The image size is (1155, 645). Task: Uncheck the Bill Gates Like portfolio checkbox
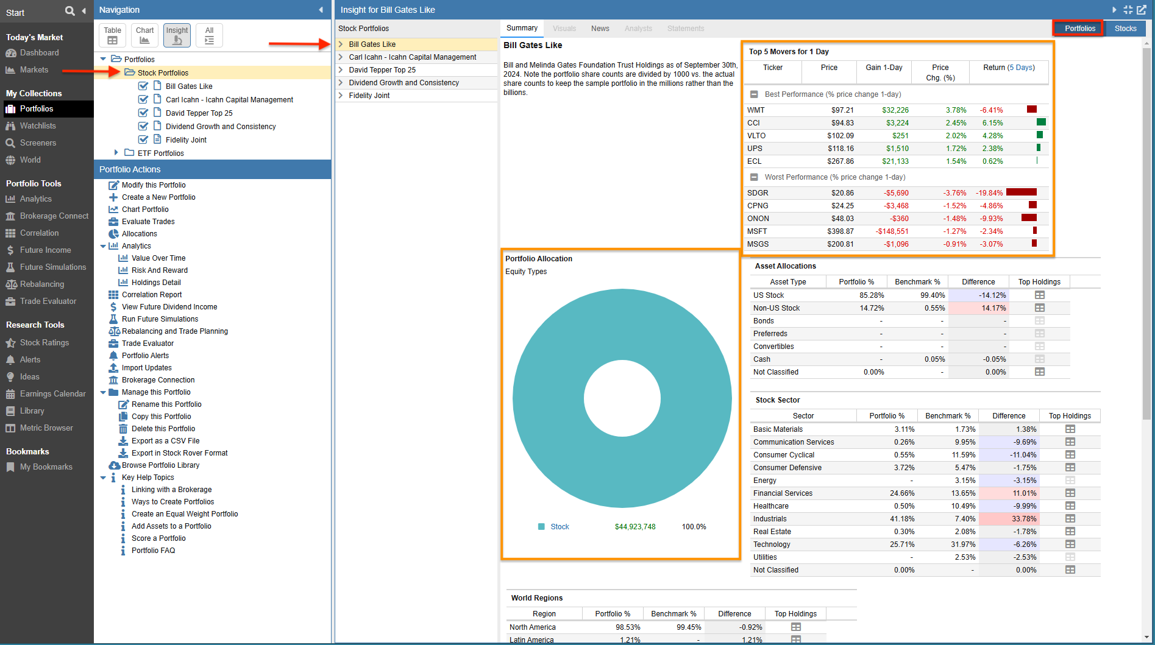[143, 86]
